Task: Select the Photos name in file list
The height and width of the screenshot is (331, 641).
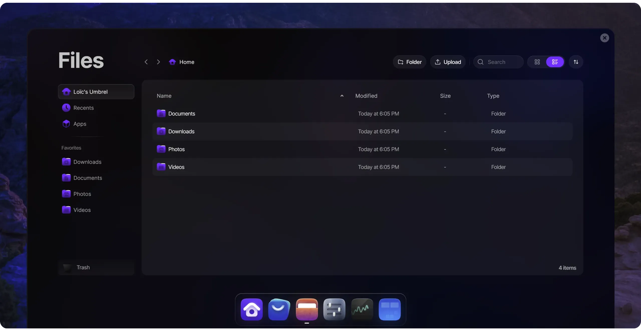Action: (x=177, y=149)
